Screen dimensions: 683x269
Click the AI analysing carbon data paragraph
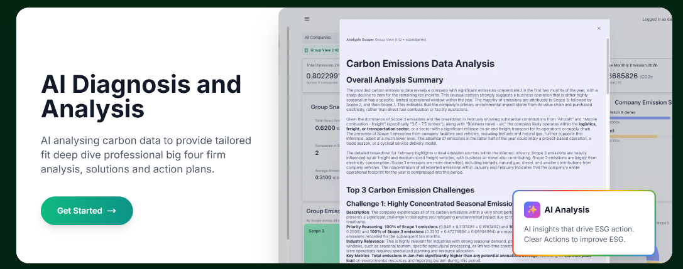[x=146, y=155]
